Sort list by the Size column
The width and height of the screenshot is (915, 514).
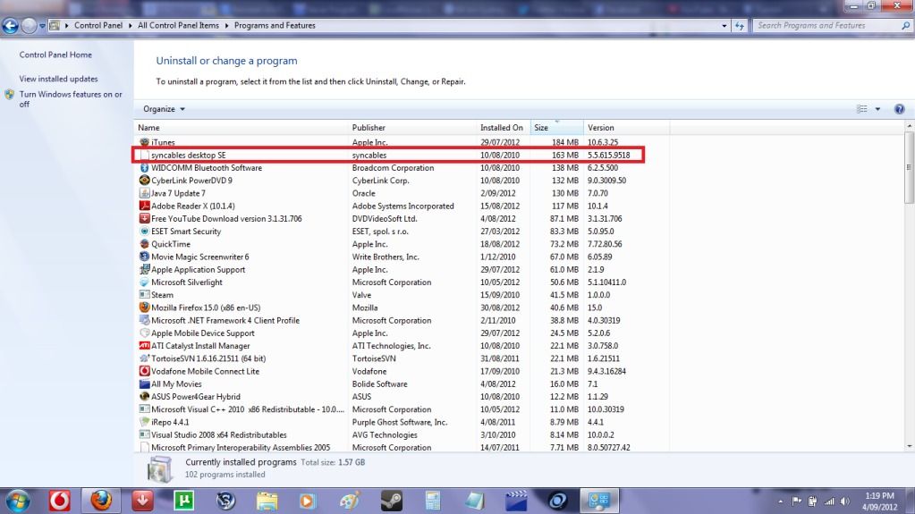(556, 127)
